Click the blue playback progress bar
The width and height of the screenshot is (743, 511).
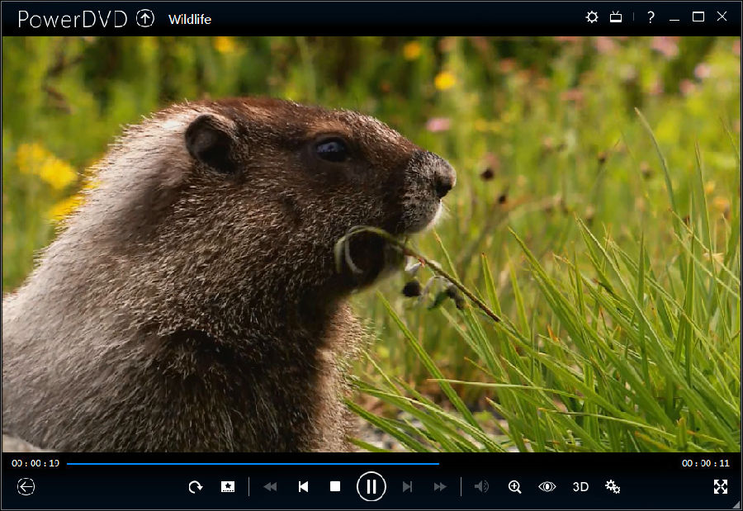252,463
